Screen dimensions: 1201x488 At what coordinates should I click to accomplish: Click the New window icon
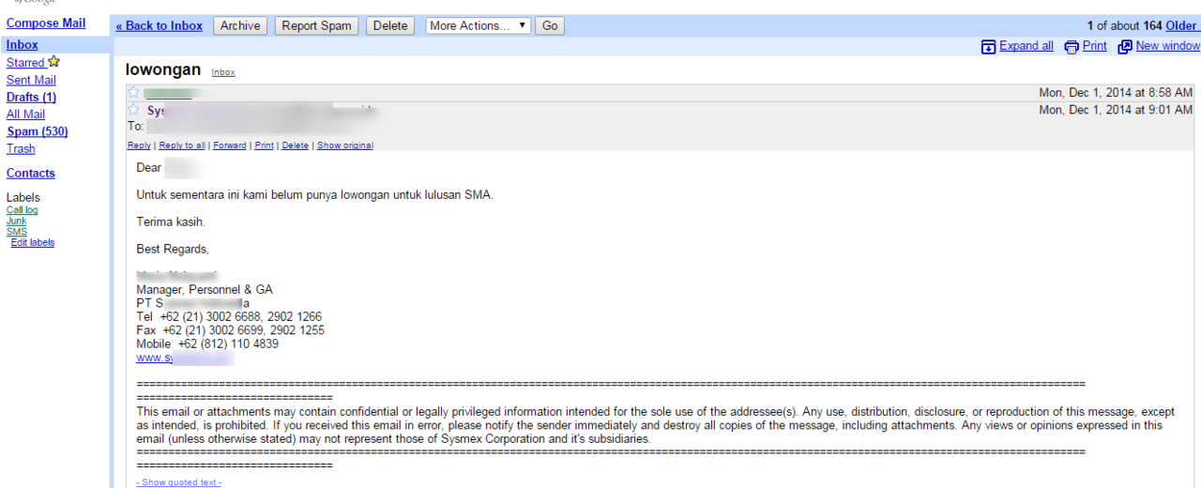click(1125, 47)
